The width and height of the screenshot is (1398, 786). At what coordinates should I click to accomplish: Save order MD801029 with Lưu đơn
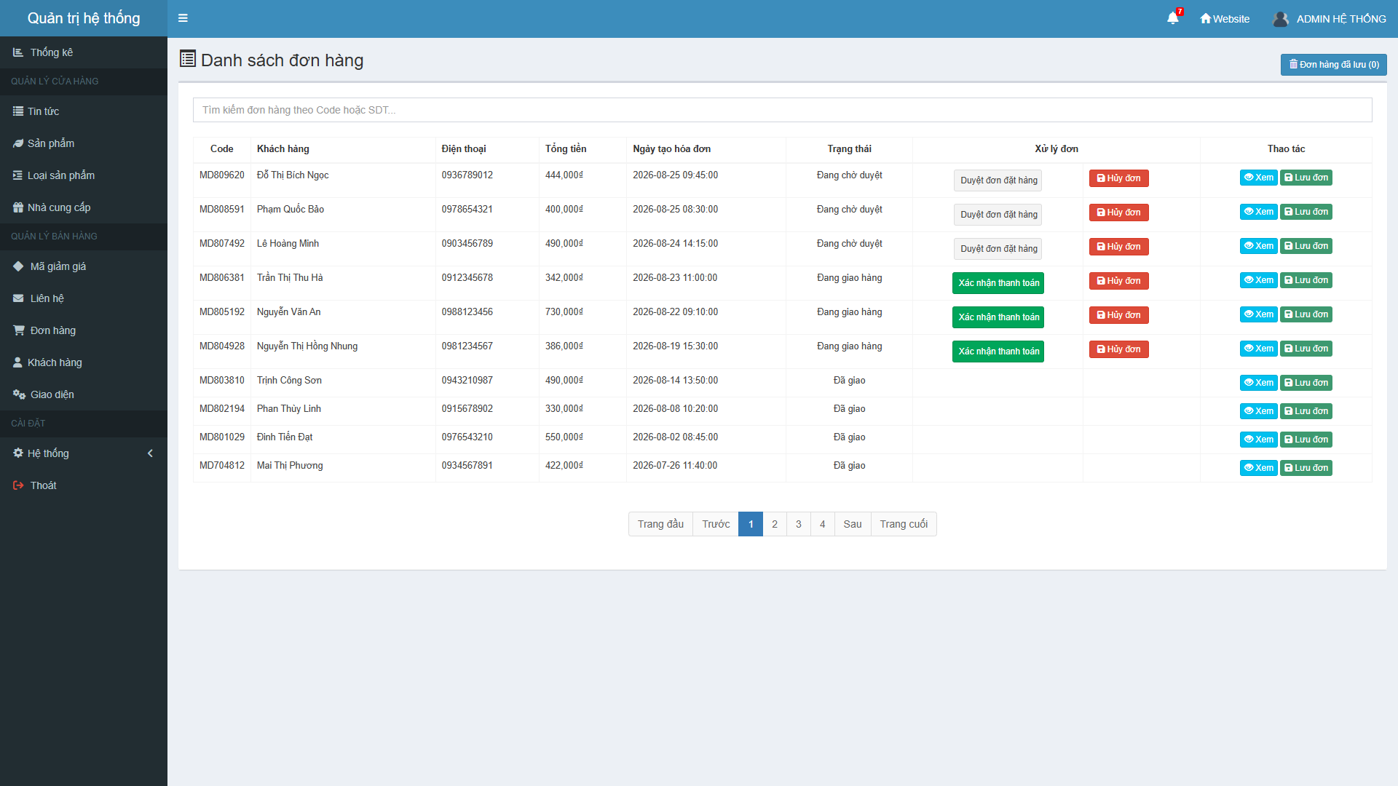(x=1306, y=440)
